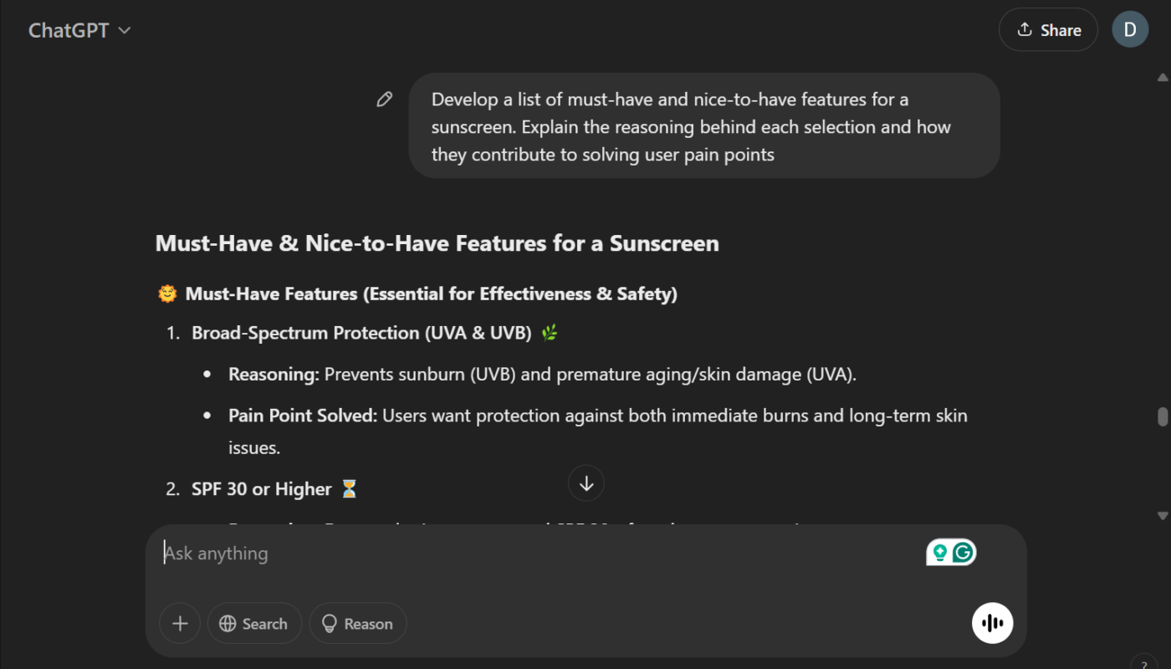Open the ChatGPT model selector dropdown
This screenshot has height=669, width=1171.
(x=79, y=31)
